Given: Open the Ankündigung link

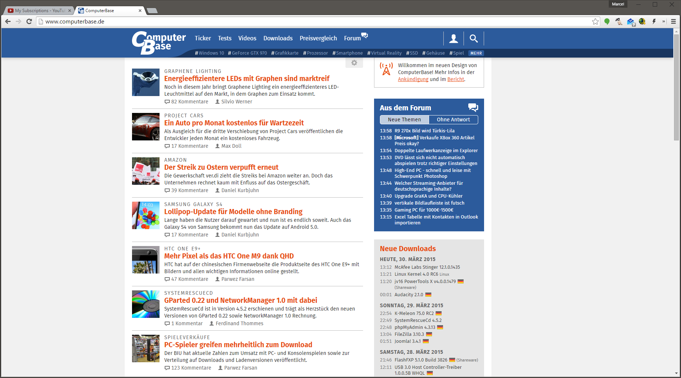Looking at the screenshot, I should [413, 79].
